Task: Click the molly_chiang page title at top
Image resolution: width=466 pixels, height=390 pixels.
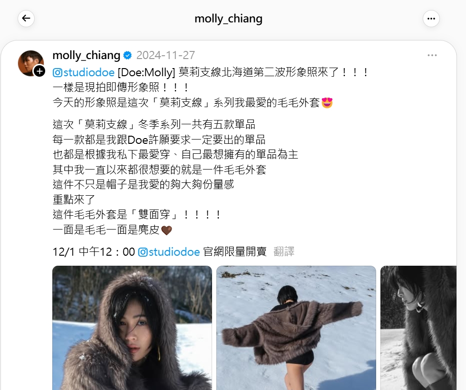Action: click(x=228, y=19)
